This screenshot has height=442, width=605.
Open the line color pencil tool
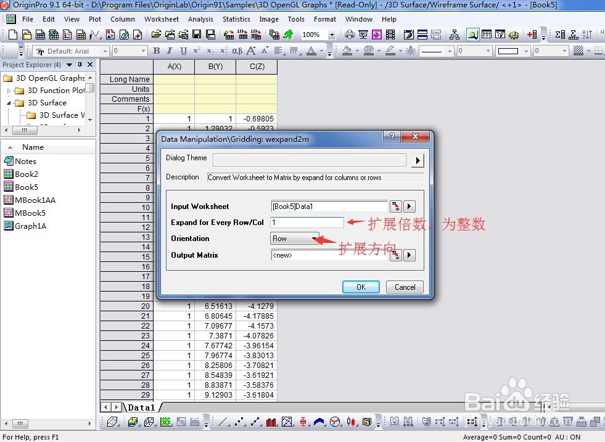point(390,51)
